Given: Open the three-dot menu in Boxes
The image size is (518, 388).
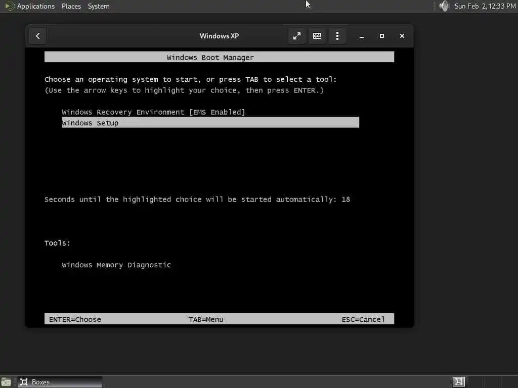Looking at the screenshot, I should pyautogui.click(x=337, y=36).
